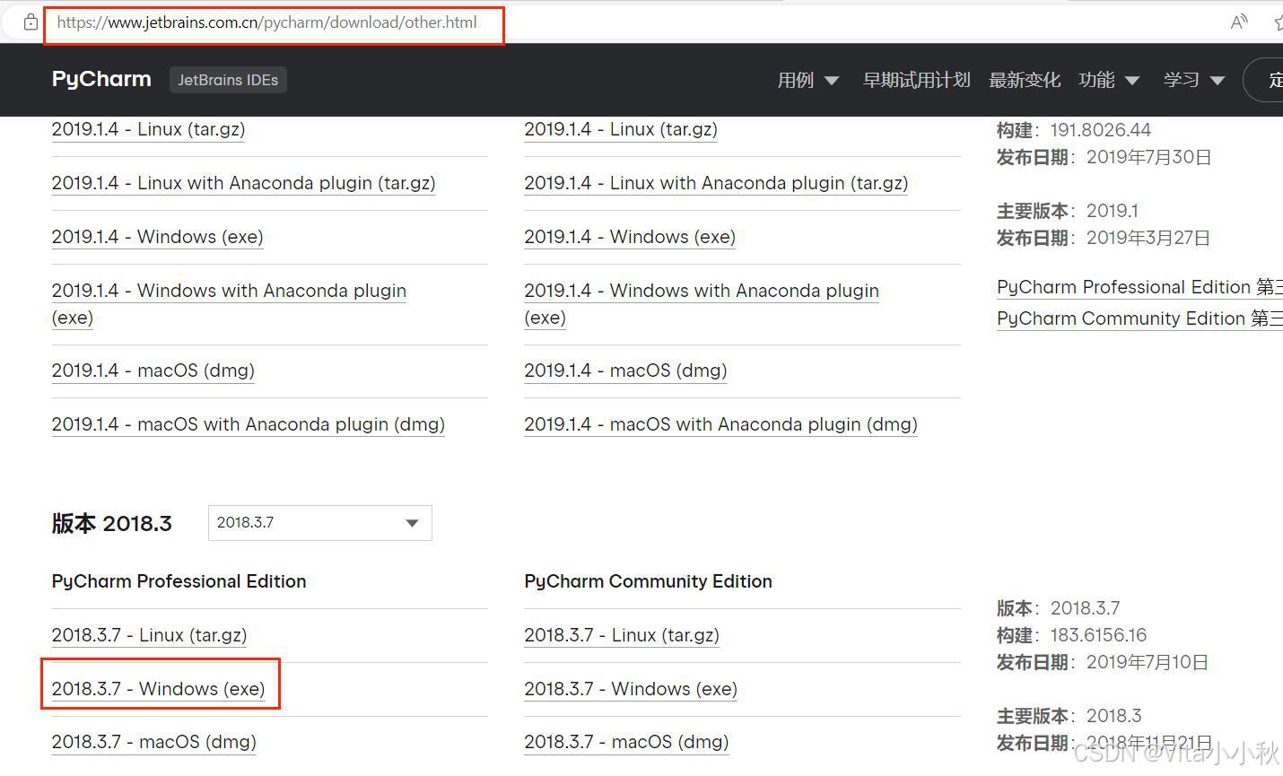Expand the 功能 menu
Image resolution: width=1283 pixels, height=776 pixels.
(x=1109, y=80)
